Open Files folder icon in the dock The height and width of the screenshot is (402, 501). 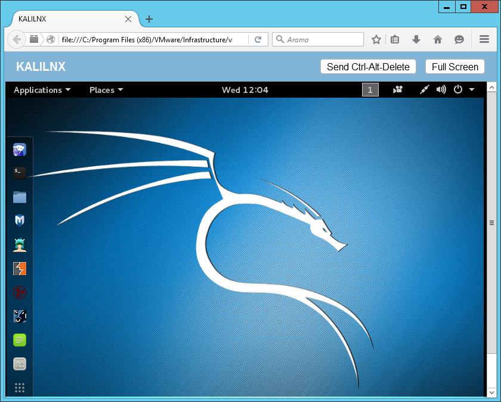click(x=20, y=197)
